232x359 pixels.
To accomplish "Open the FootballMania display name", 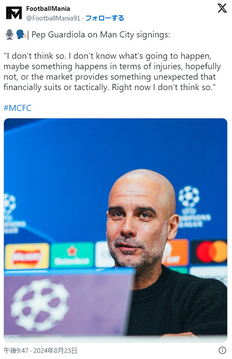I will point(48,9).
